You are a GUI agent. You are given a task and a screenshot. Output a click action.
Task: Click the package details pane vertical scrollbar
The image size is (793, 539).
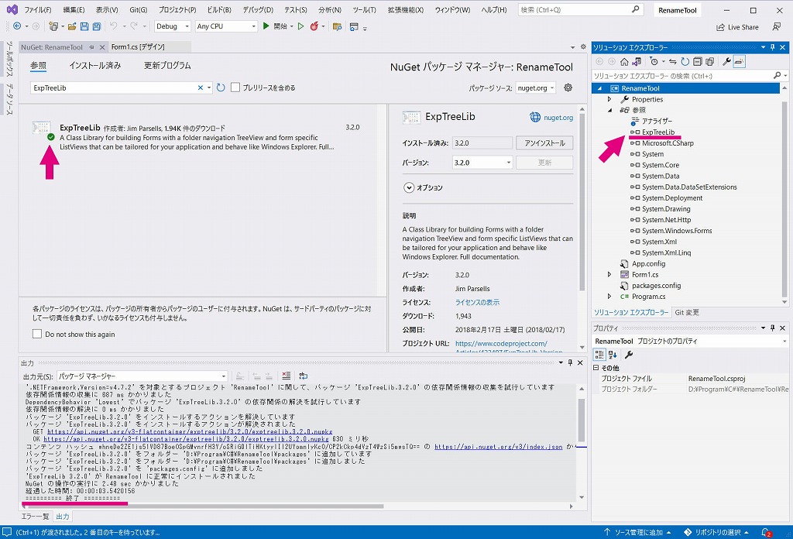[582, 202]
